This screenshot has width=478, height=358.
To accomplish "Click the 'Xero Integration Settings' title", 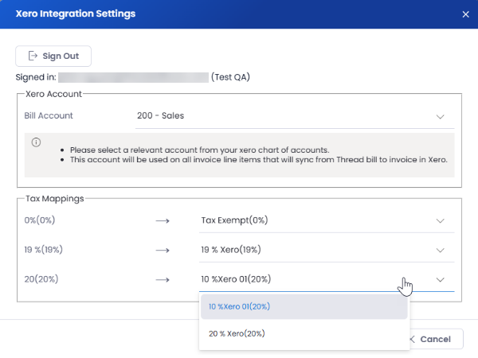I will pos(76,14).
